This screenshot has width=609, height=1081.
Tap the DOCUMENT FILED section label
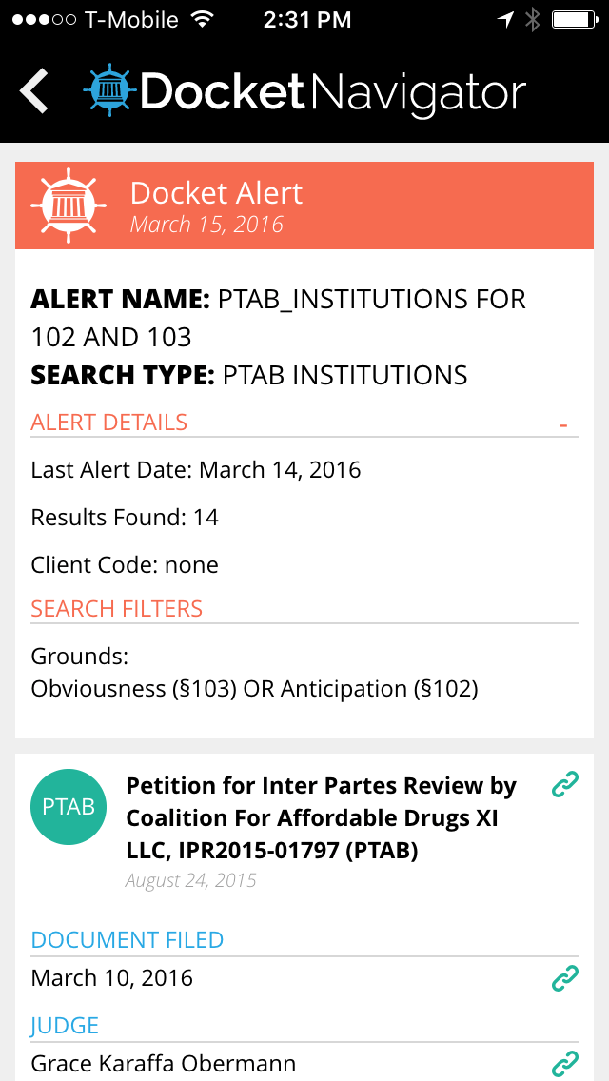127,939
